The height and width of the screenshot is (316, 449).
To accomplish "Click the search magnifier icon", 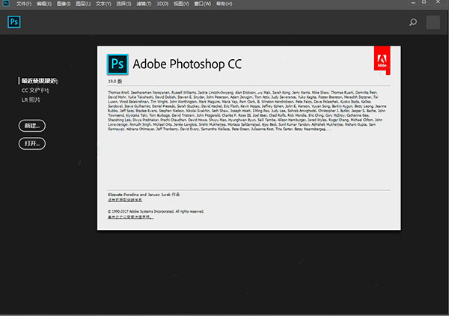I will pyautogui.click(x=413, y=22).
